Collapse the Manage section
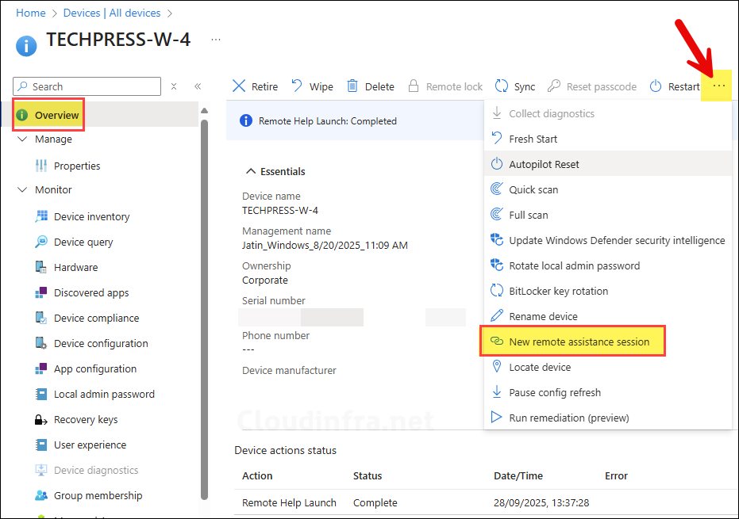 click(x=22, y=139)
